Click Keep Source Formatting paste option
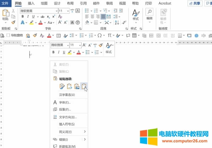The width and height of the screenshot is (212, 148). coord(62,86)
